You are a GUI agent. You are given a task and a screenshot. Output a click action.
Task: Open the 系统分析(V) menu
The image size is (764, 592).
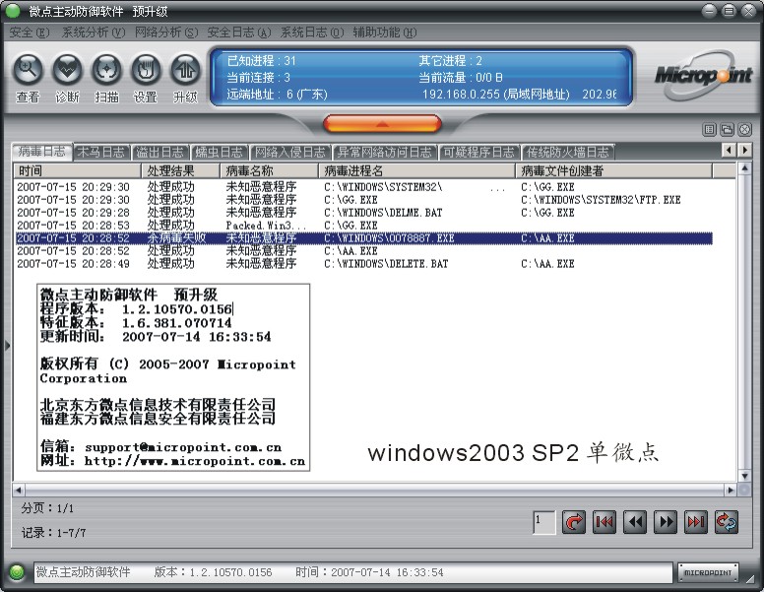94,33
